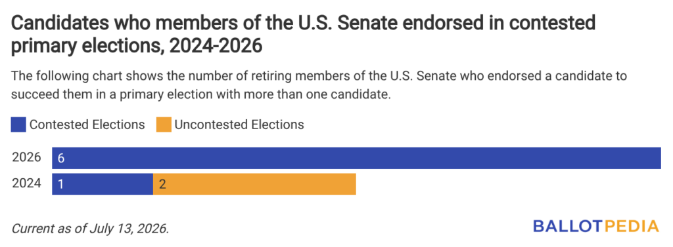673x247 pixels.
Task: Click the value 1 in the 2024 bar
Action: tap(60, 184)
